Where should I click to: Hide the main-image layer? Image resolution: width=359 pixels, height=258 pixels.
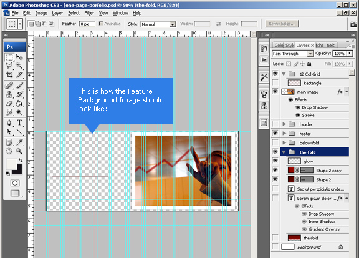[275, 92]
